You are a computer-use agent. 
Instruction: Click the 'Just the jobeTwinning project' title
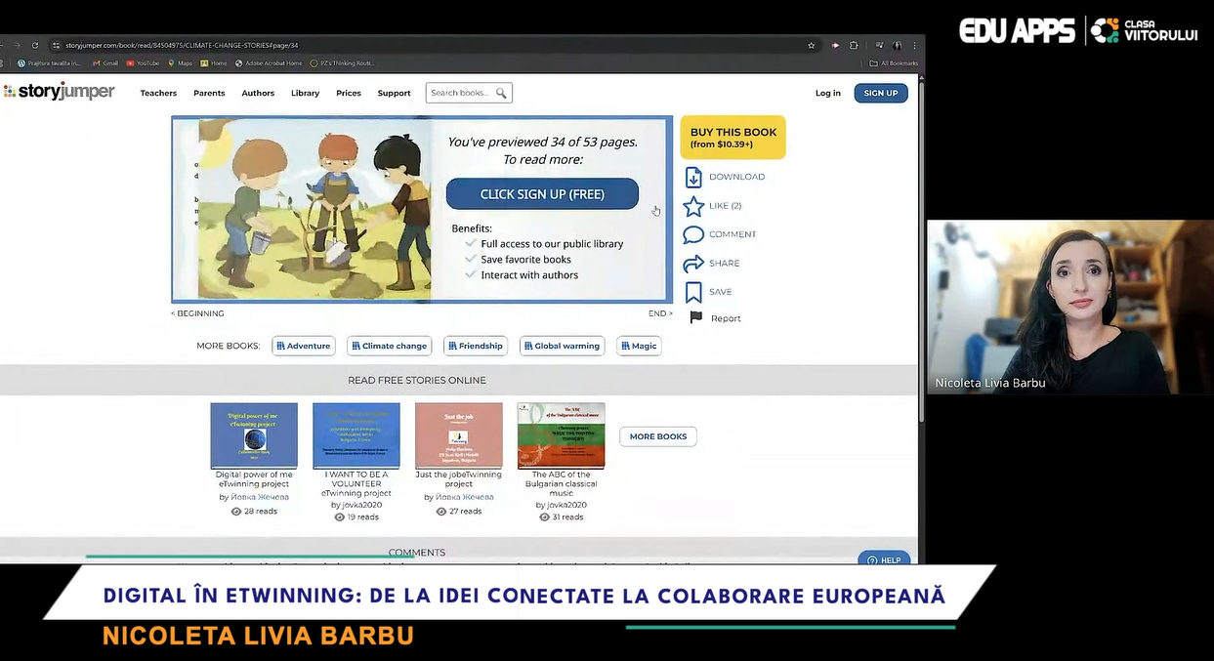click(459, 479)
